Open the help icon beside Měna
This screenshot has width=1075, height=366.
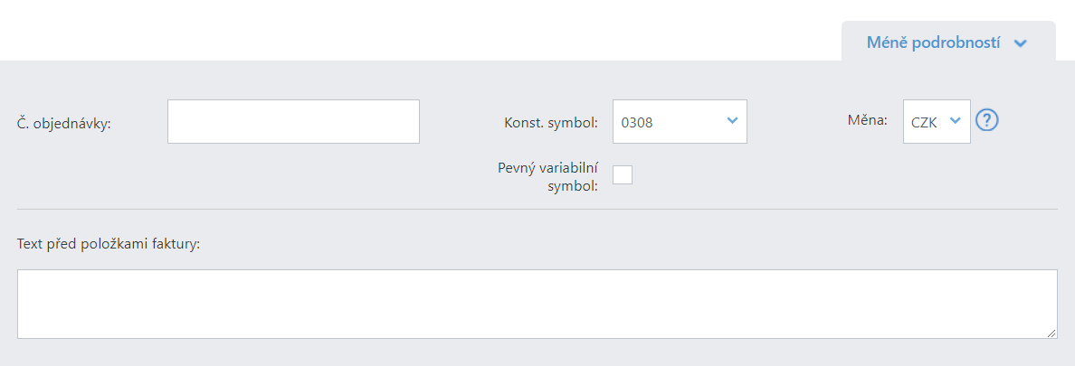[986, 120]
